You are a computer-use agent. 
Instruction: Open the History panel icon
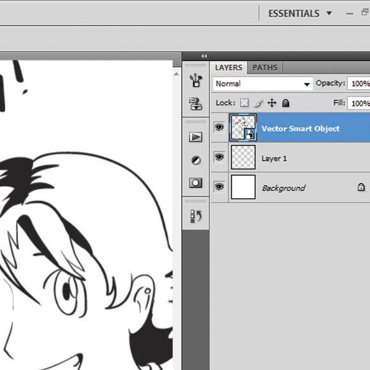pos(196,216)
